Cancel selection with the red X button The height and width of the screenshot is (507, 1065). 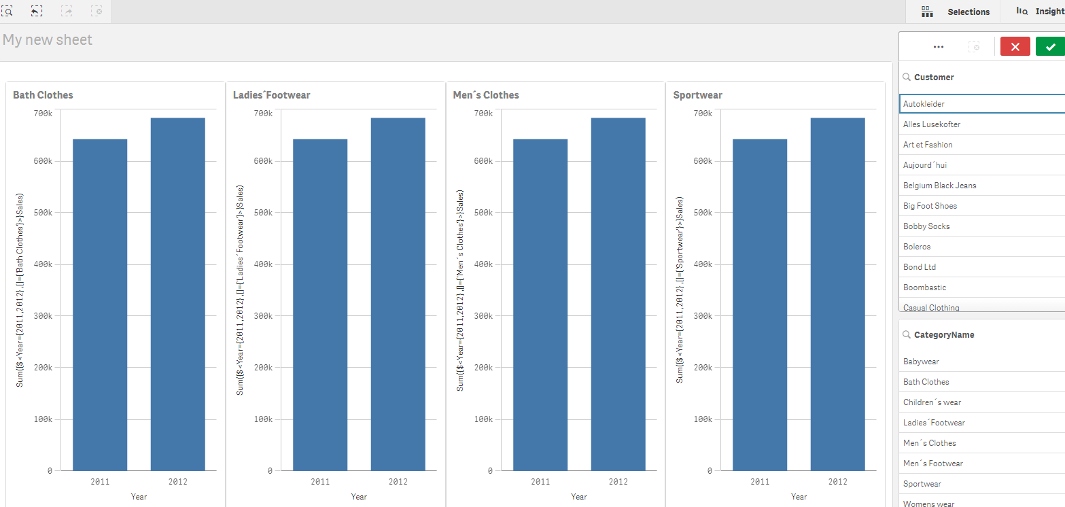pos(1015,46)
